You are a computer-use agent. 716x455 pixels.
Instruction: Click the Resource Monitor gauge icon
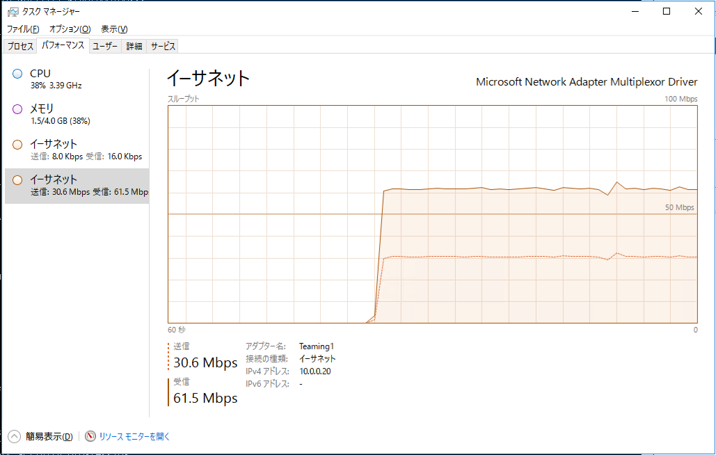(90, 436)
